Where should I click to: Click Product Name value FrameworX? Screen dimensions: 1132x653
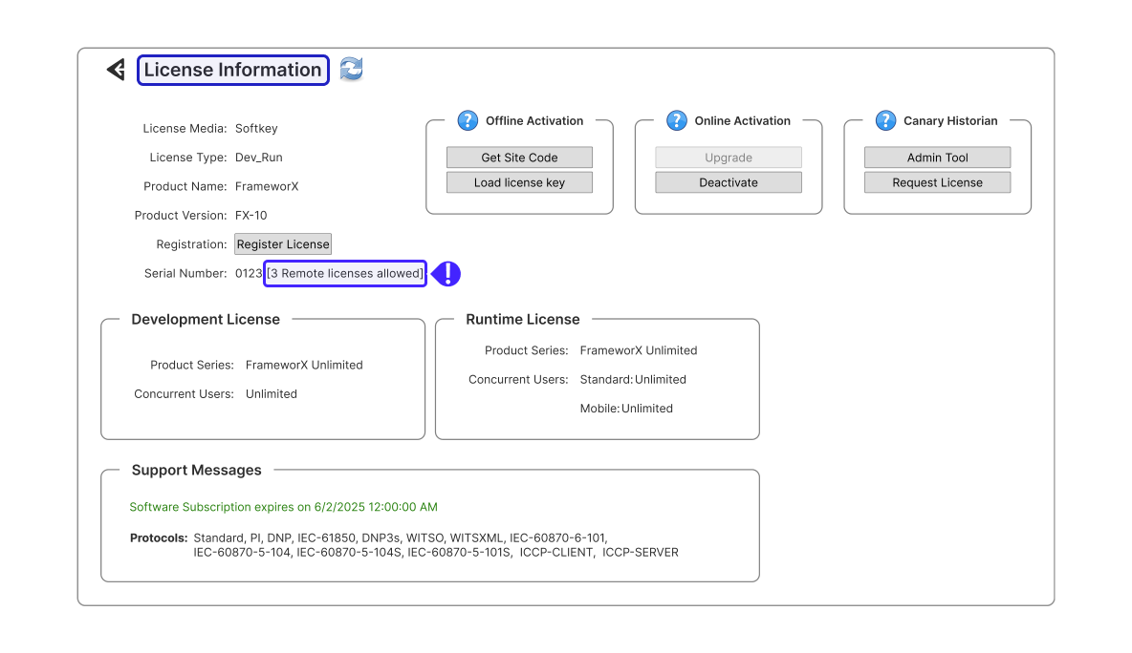[x=267, y=186]
